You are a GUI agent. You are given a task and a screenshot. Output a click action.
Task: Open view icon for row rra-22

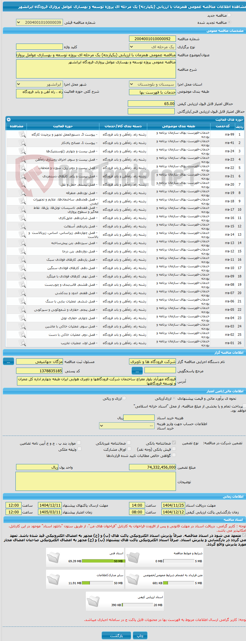coord(22,168)
